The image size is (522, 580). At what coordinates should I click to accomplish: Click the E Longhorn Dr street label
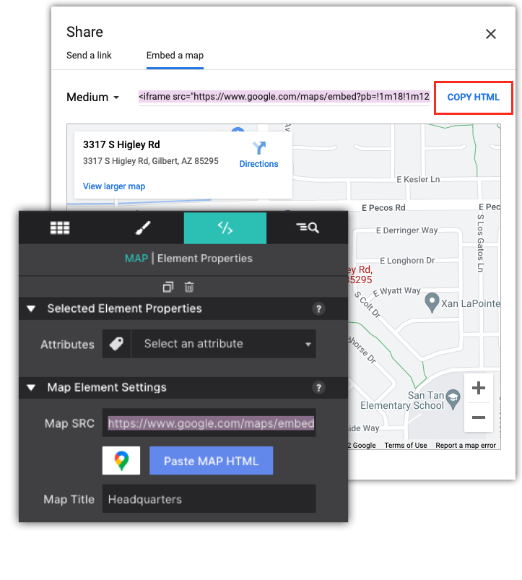407,261
